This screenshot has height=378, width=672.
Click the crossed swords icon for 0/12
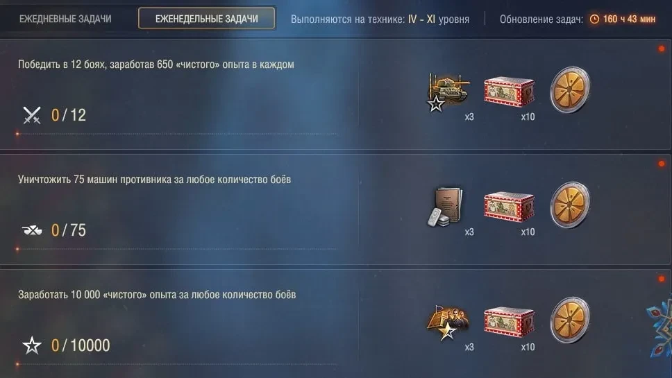pos(32,115)
